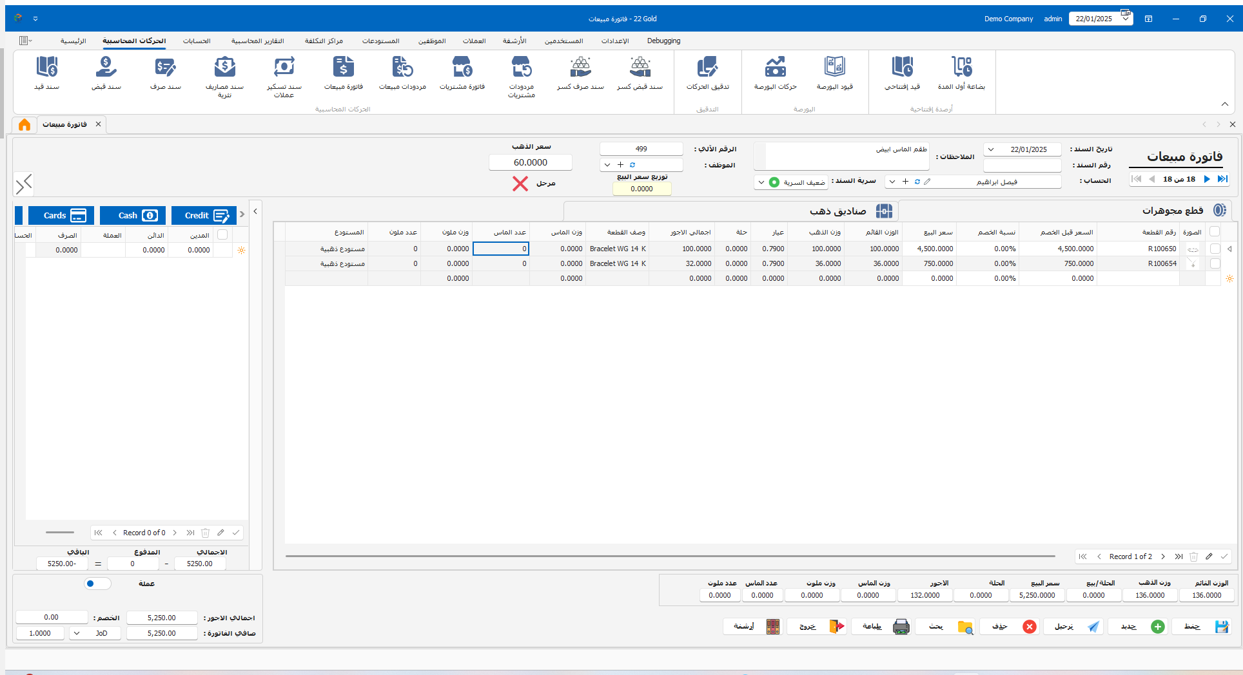Open the تاريخ السند date dropdown

[x=991, y=149]
